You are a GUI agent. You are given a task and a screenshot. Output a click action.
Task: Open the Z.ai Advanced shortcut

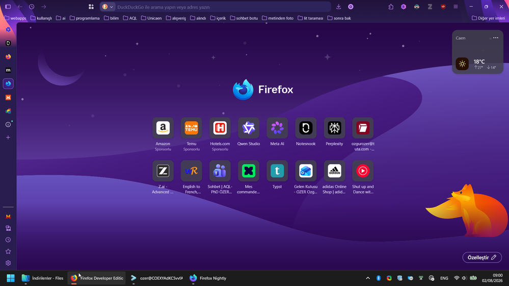[163, 171]
